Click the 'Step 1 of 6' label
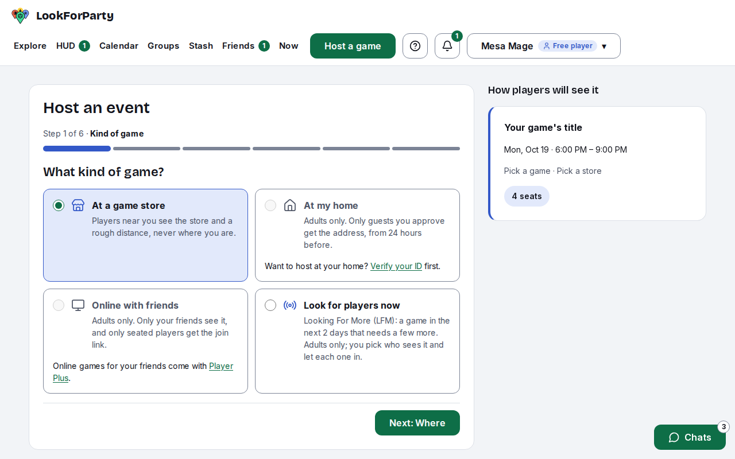 coord(63,134)
